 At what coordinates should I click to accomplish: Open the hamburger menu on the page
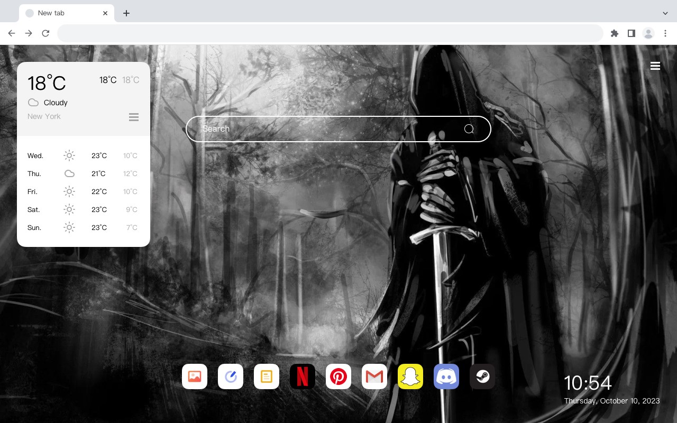click(655, 66)
